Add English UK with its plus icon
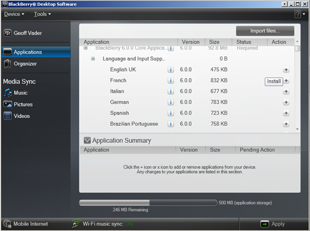This screenshot has height=231, width=310. [x=286, y=70]
